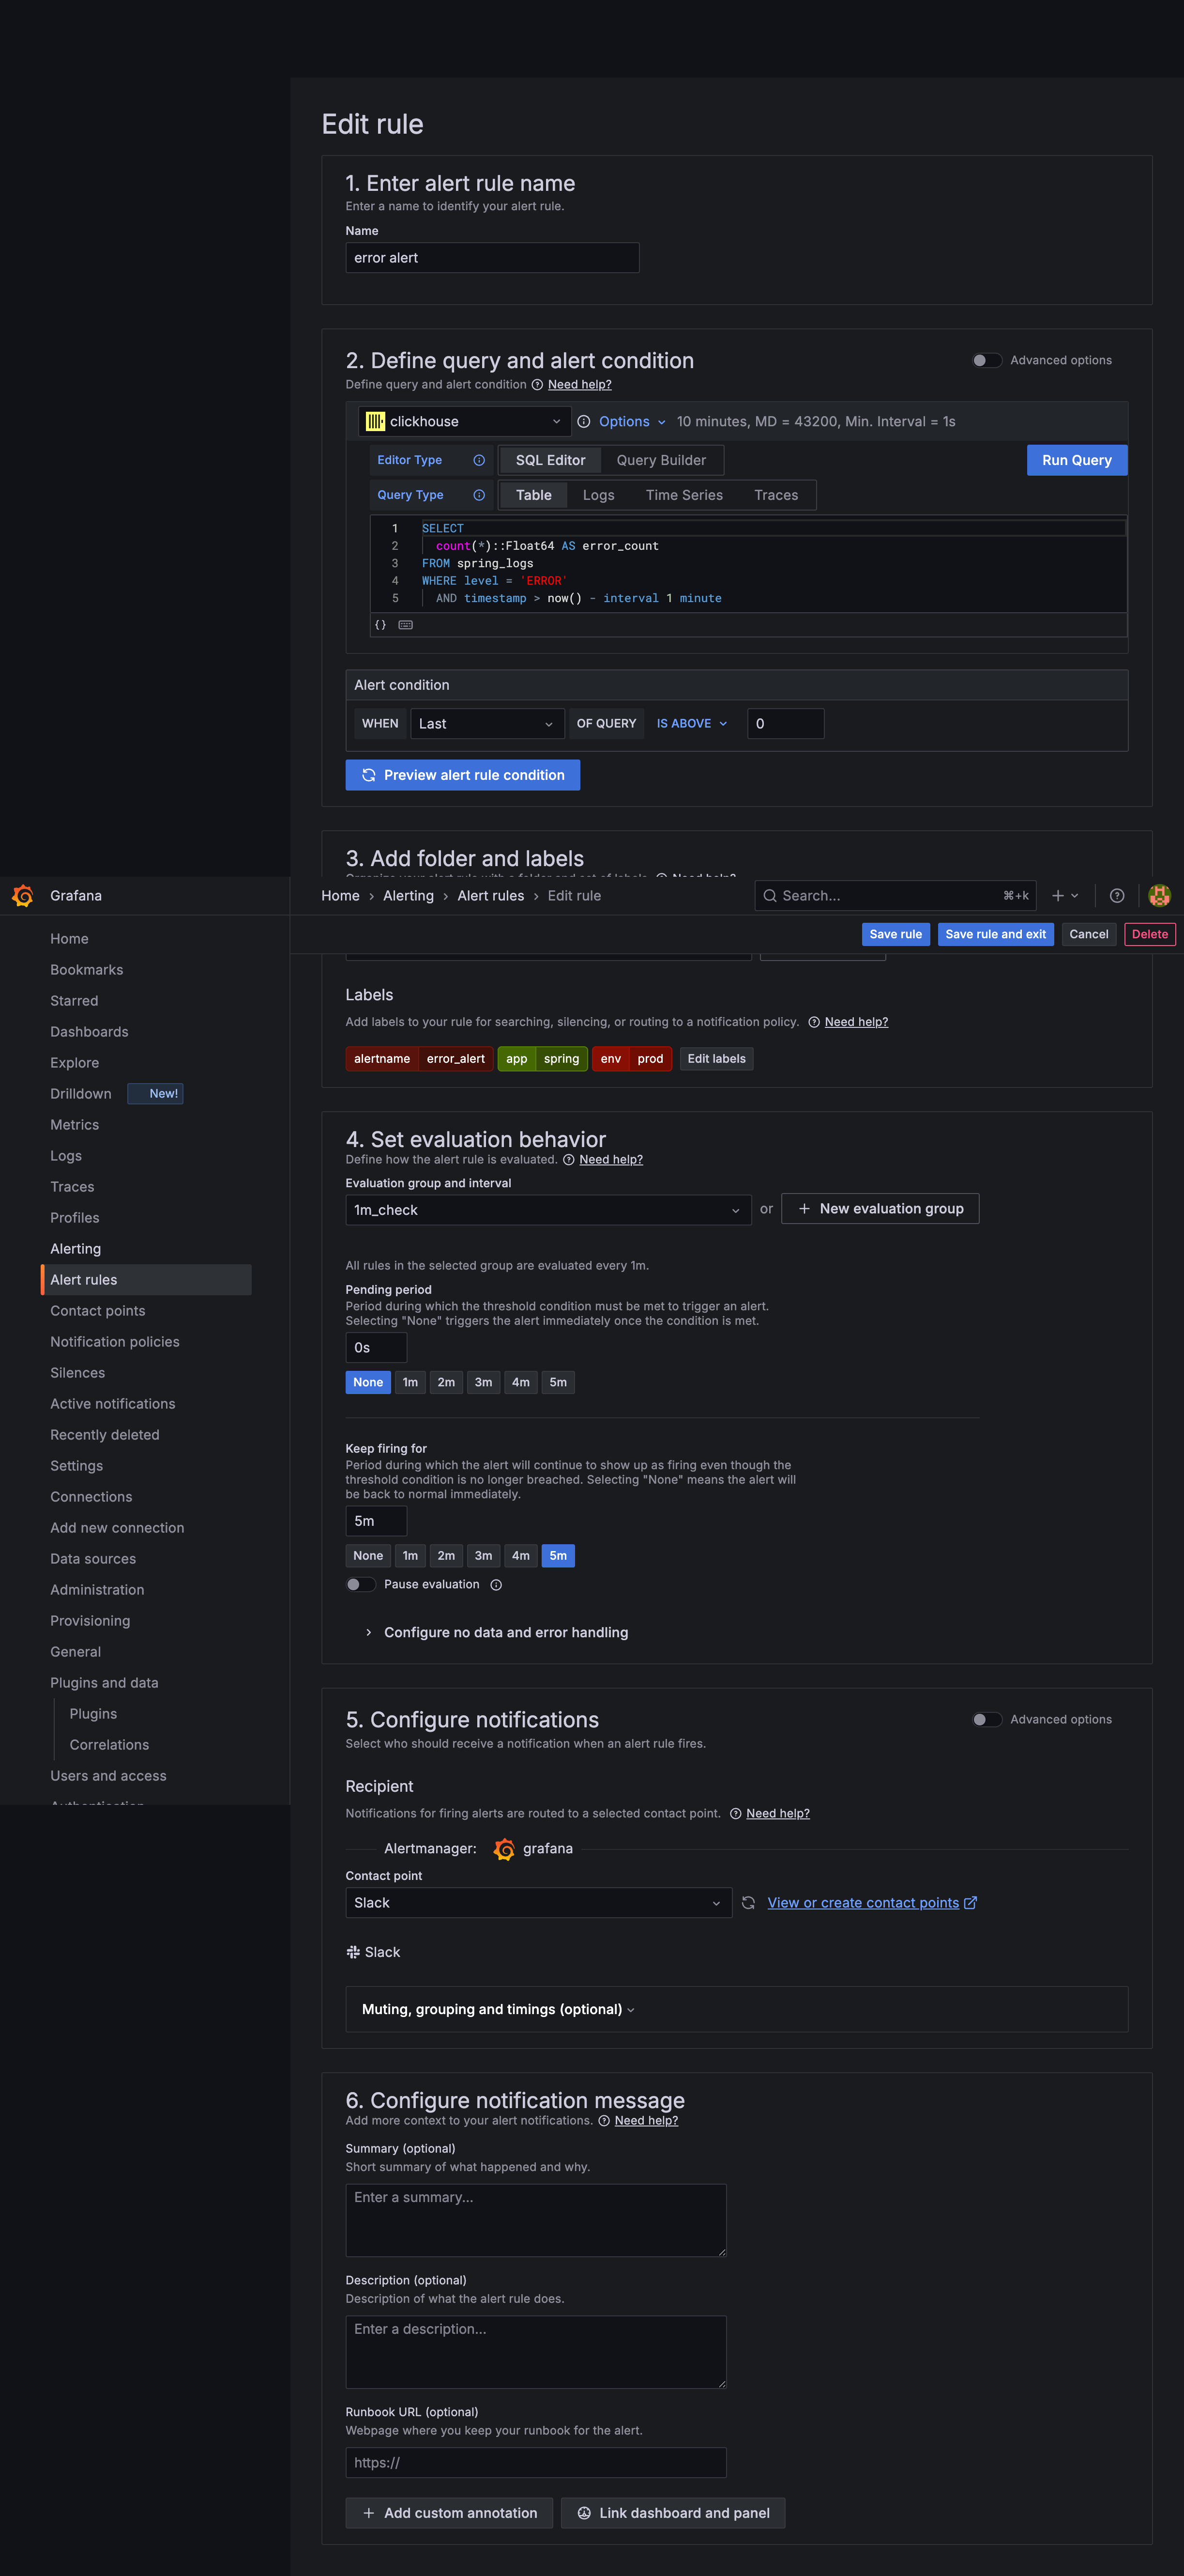Open Data sources in sidebar
The width and height of the screenshot is (1184, 2576).
coord(93,1558)
